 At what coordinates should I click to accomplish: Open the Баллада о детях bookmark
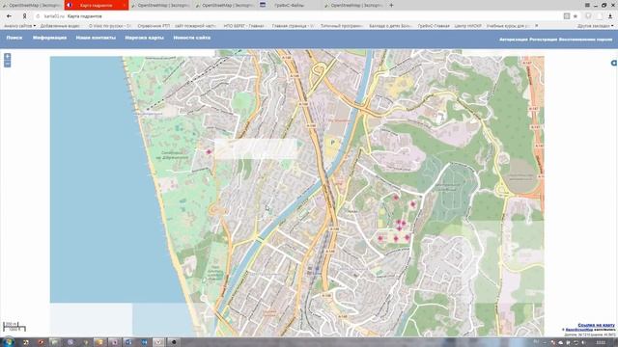(x=390, y=26)
